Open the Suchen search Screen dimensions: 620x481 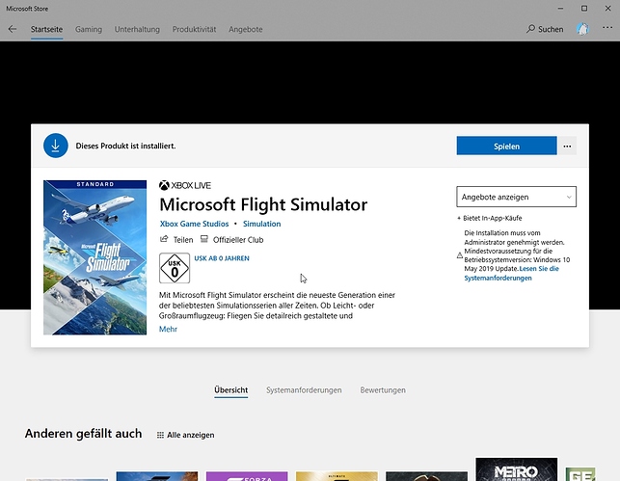545,30
